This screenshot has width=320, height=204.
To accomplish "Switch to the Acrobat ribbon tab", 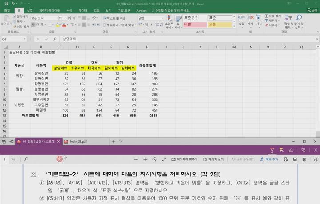I will [141, 10].
